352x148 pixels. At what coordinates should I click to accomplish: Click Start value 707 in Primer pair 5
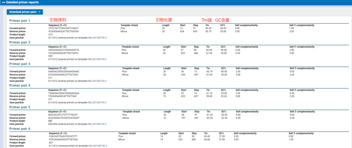183,118
